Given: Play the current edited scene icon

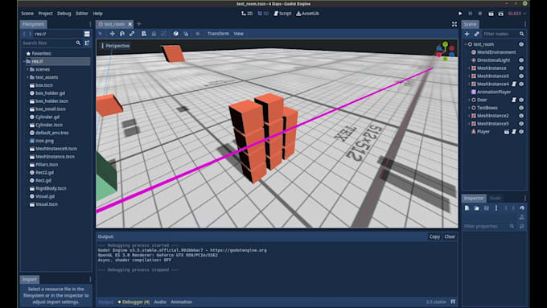Looking at the screenshot, I should (x=491, y=14).
